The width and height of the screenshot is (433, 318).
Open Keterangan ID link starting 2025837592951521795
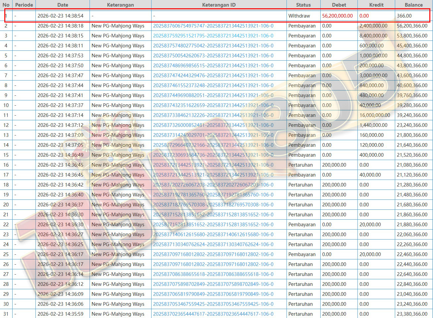coord(213,36)
